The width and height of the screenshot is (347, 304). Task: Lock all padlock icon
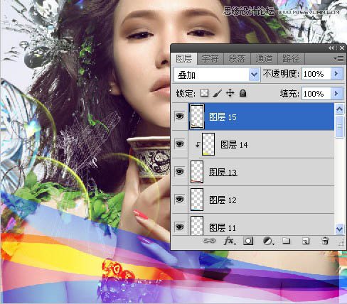point(242,93)
